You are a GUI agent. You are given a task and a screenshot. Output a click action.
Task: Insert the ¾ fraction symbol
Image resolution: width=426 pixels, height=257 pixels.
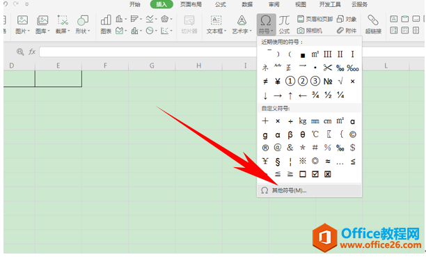coord(315,95)
